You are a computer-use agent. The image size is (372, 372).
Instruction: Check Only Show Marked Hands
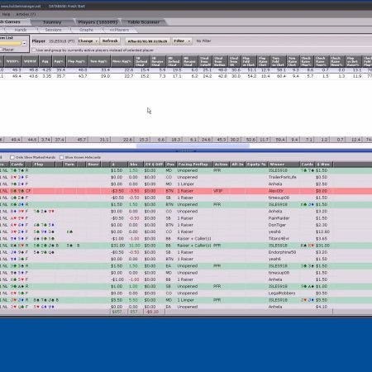pos(12,157)
